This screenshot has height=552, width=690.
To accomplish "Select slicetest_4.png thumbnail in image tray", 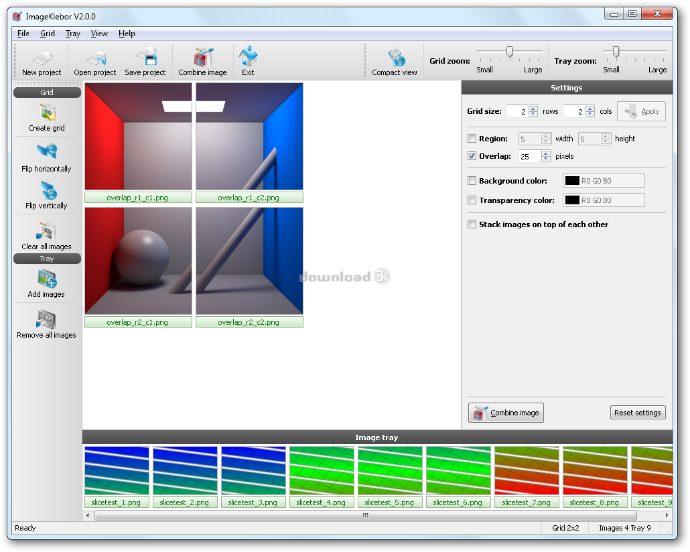I will coord(320,471).
